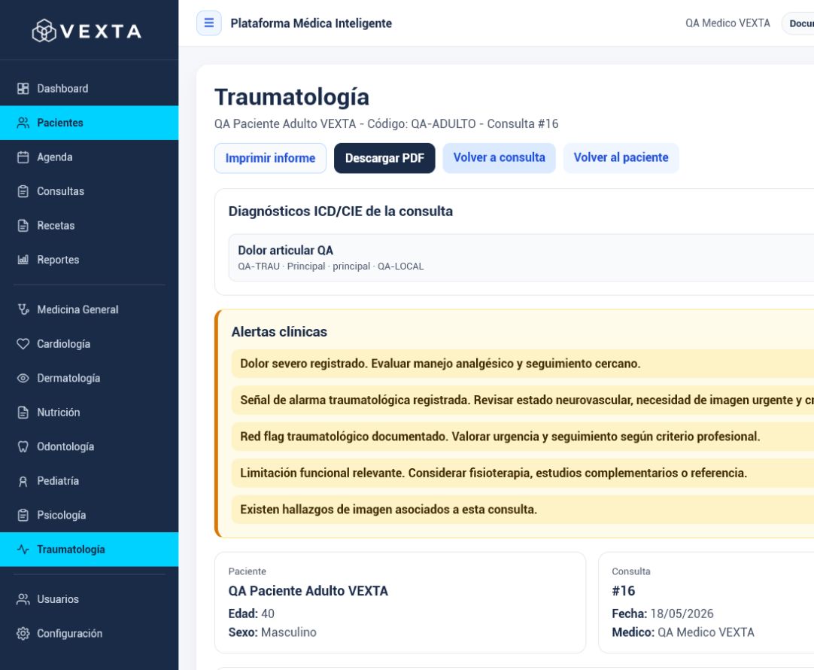
Task: Click Volver a consulta
Action: [500, 158]
